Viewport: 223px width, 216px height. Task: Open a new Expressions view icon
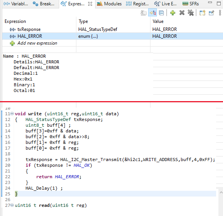point(202,13)
